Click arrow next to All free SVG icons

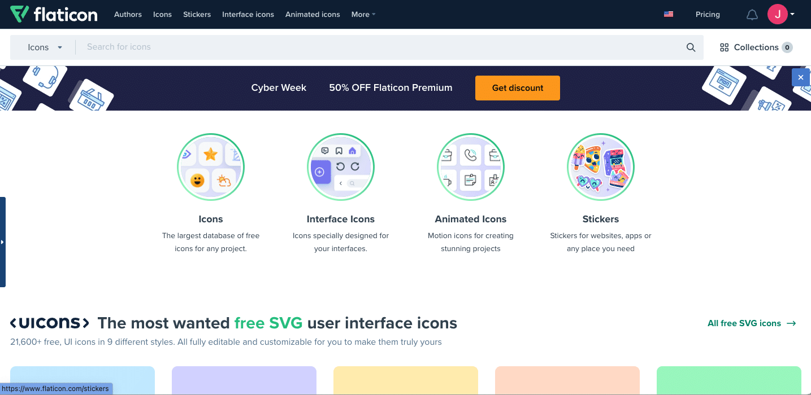click(791, 323)
